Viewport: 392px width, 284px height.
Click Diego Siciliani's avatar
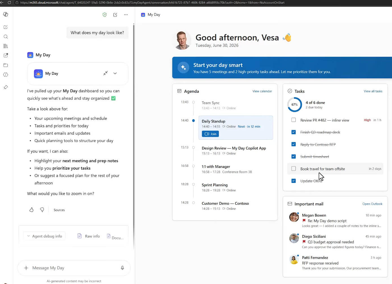[294, 238]
